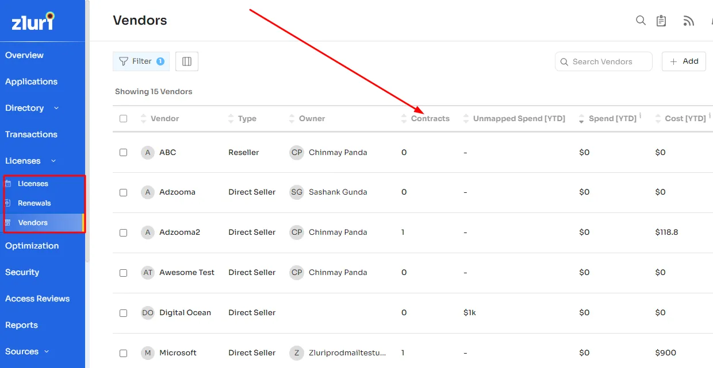This screenshot has height=368, width=713.
Task: Open the Awesome Test vendor link
Action: click(187, 273)
